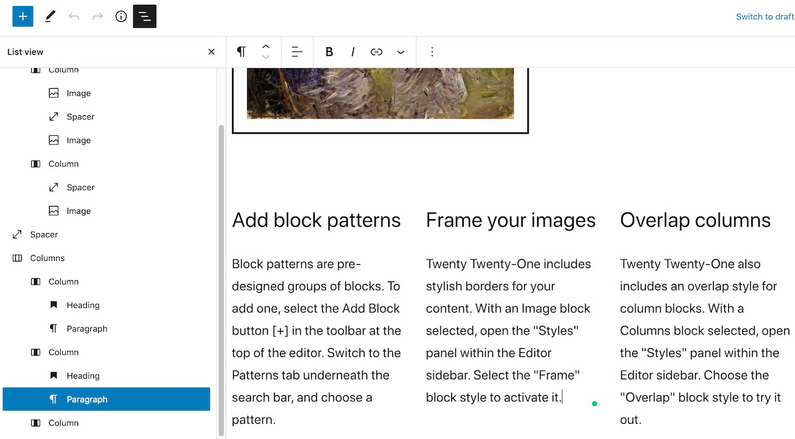Select the framed painting image in the editor
The width and height of the screenshot is (795, 439).
coord(380,99)
